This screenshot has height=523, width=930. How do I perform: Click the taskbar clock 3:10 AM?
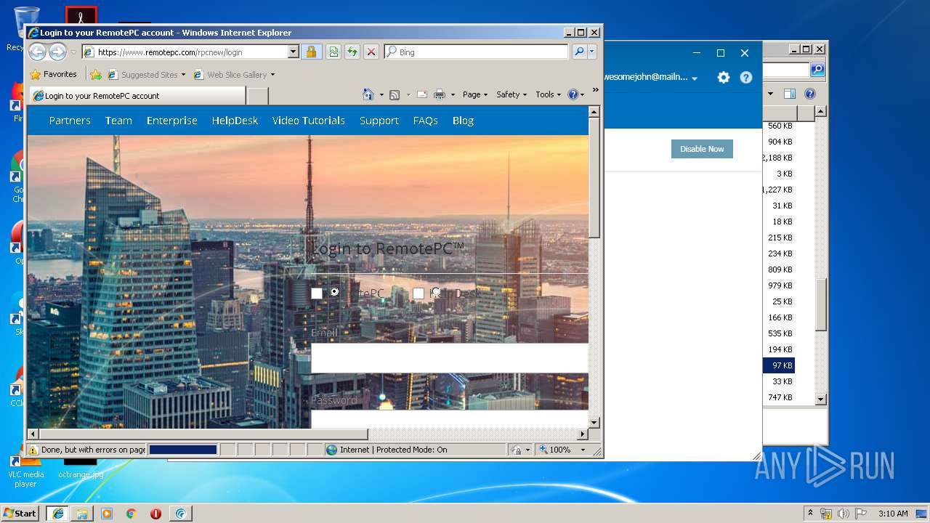point(893,514)
